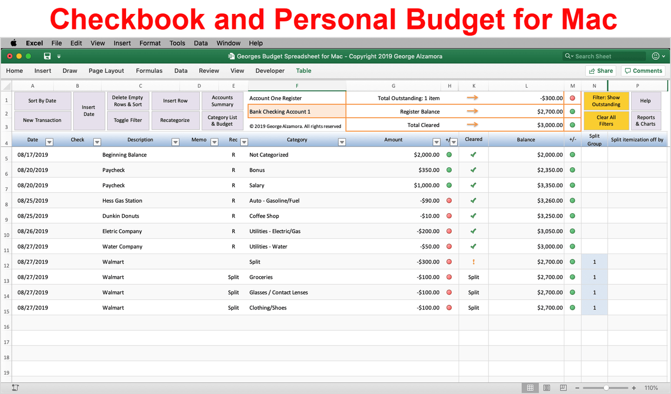671x394 pixels.
Task: Click the New Transaction button
Action: [x=42, y=120]
